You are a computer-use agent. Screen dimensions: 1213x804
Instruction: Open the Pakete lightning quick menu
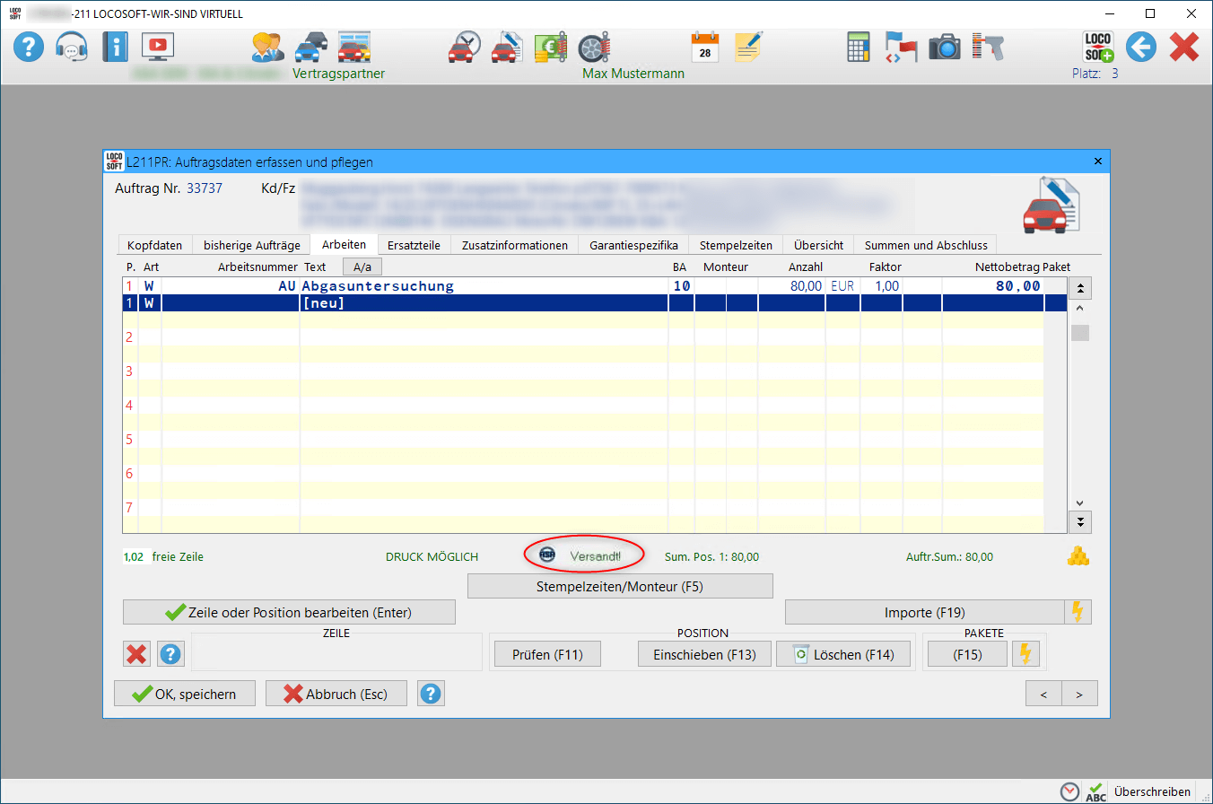(x=1025, y=655)
